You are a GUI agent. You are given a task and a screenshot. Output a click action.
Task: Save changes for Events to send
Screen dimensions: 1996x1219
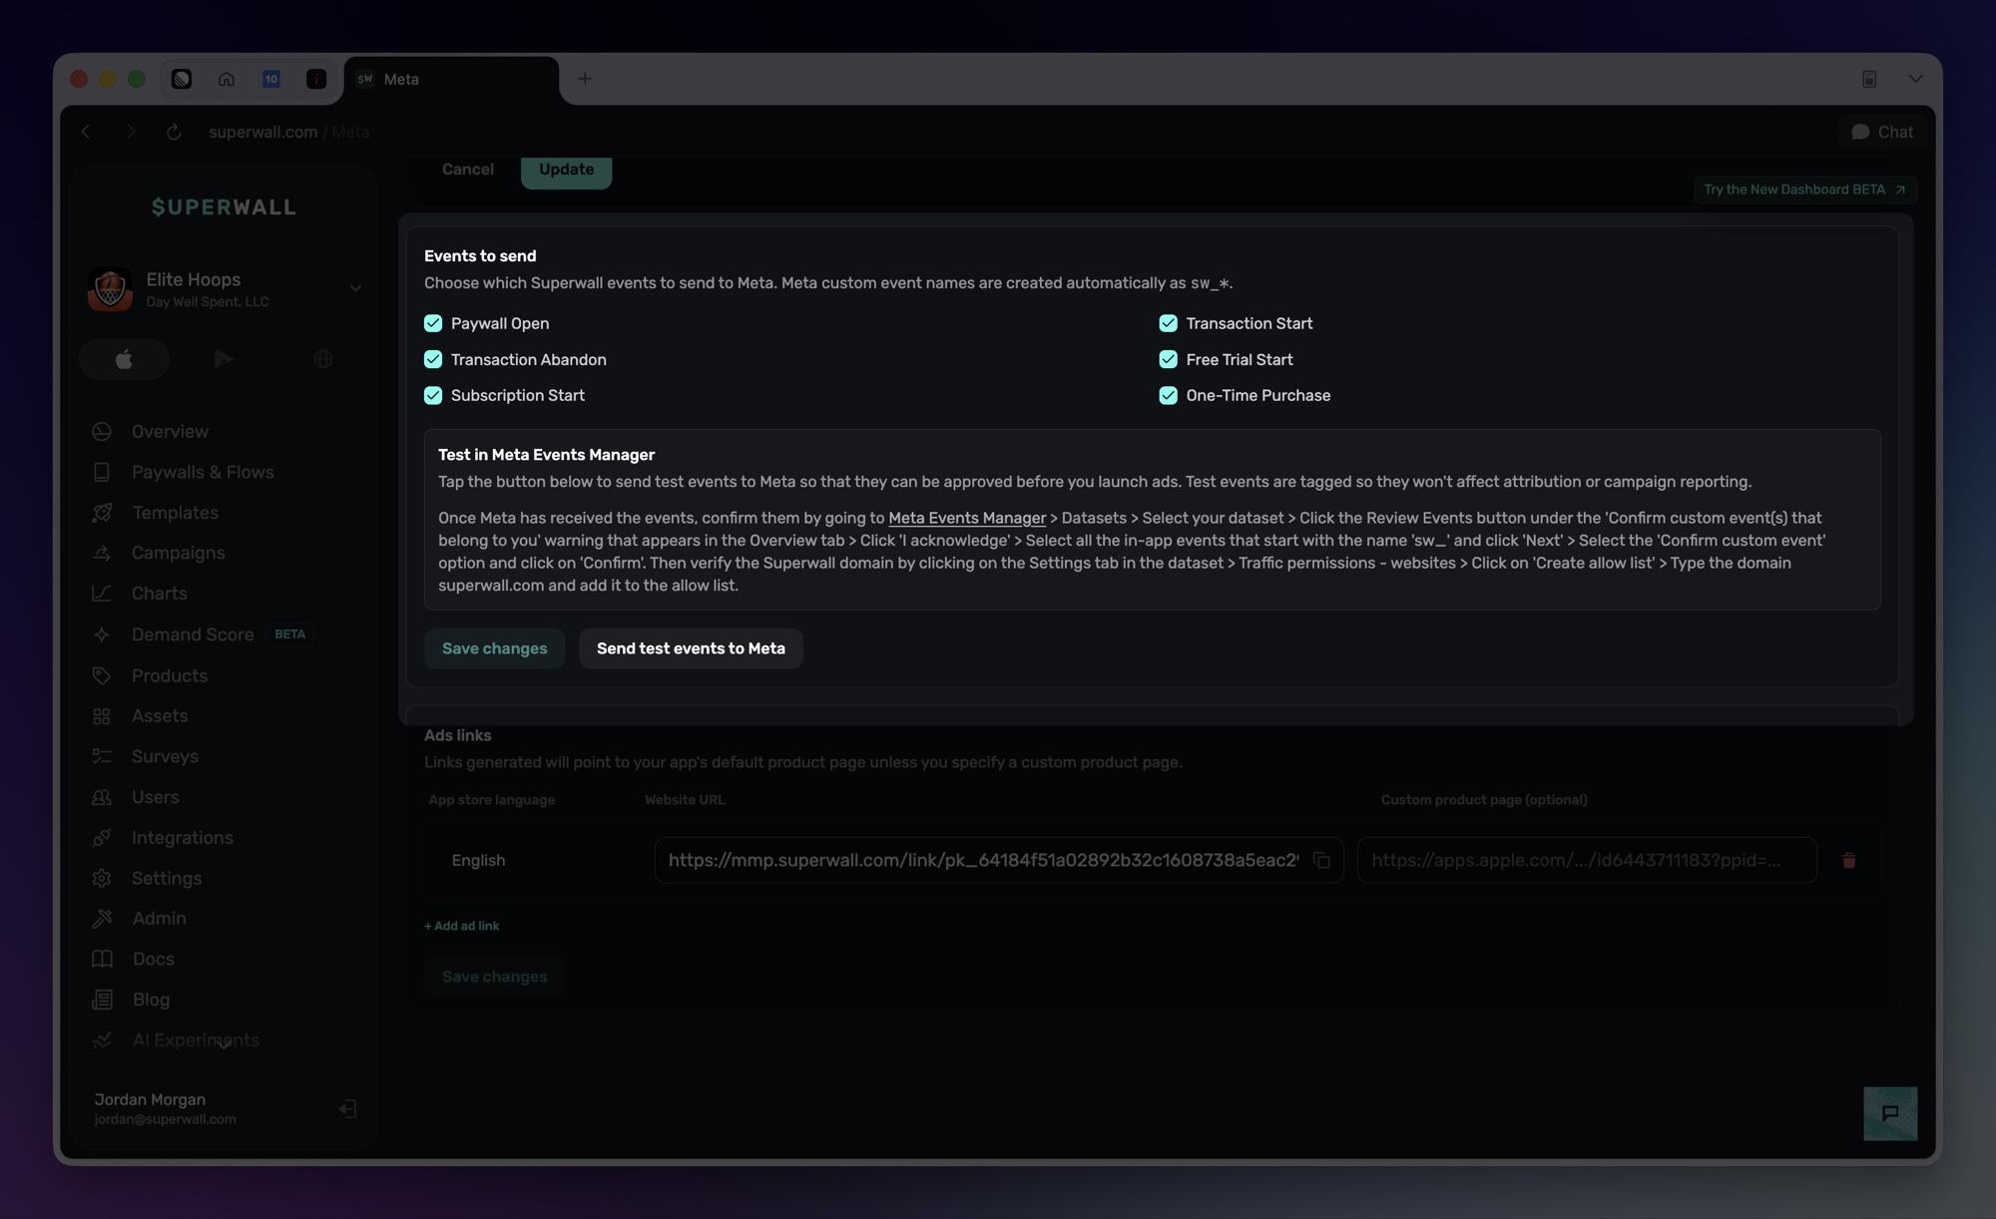click(x=494, y=648)
